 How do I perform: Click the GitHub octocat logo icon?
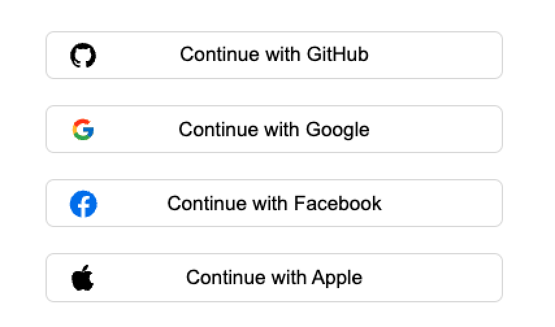click(x=83, y=55)
